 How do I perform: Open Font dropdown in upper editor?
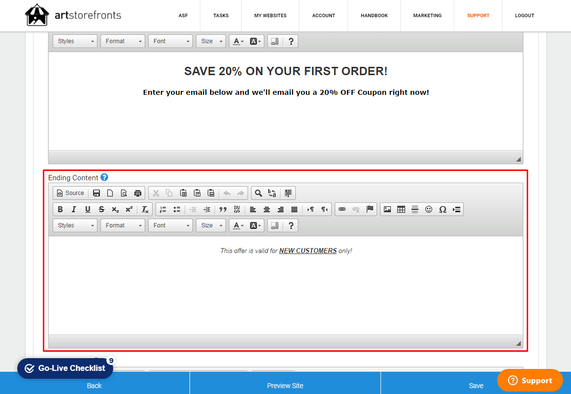tap(170, 41)
